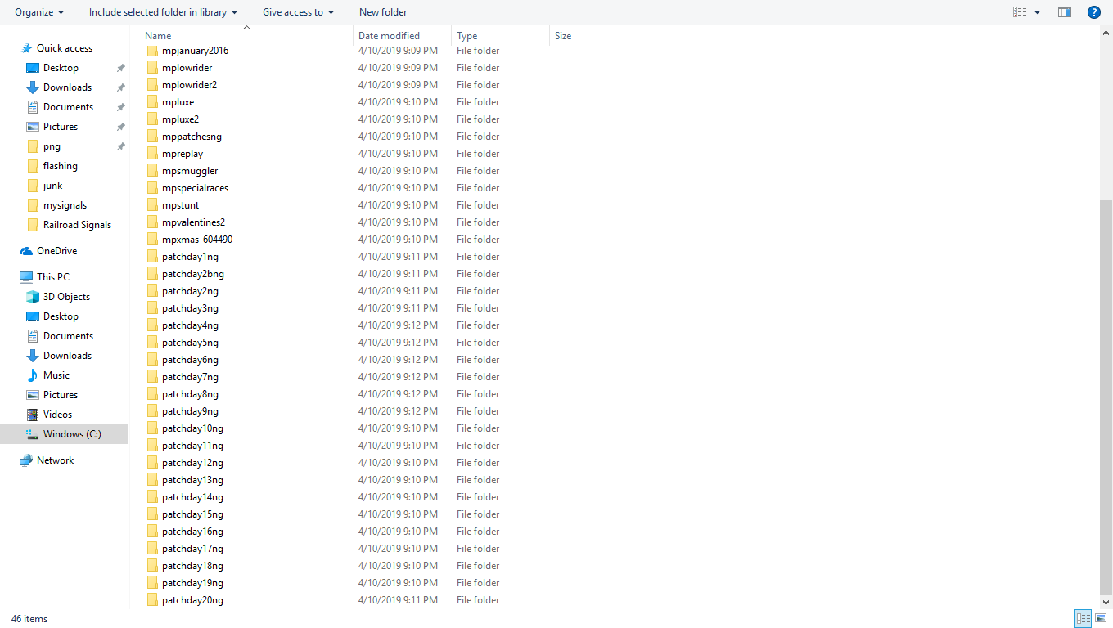Image resolution: width=1113 pixels, height=628 pixels.
Task: Select the patchday10ng folder name
Action: 192,428
